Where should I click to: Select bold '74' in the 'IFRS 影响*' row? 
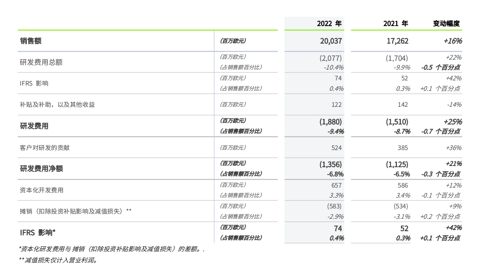point(338,228)
